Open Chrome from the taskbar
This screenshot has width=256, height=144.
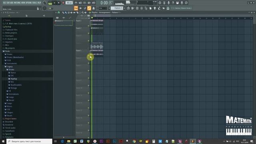(134, 141)
